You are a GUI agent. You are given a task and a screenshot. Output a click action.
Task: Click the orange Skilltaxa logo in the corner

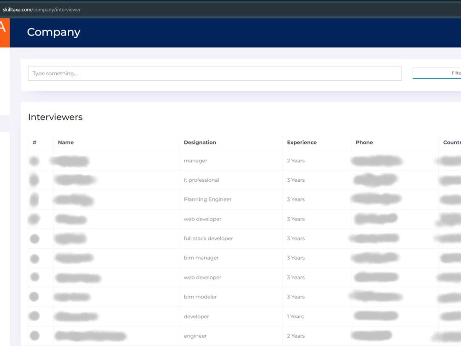[4, 32]
